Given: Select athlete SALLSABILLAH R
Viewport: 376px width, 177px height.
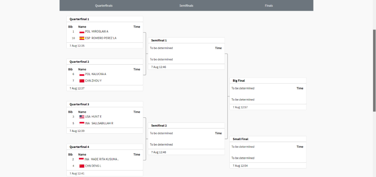Looking at the screenshot, I should 102,123.
